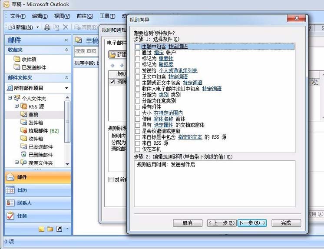Check the 带有附件 condition checkbox

(138, 107)
